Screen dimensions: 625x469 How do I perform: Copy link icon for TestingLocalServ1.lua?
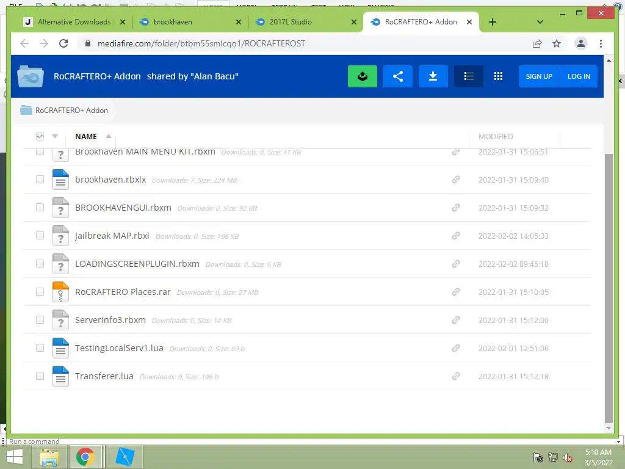[455, 348]
